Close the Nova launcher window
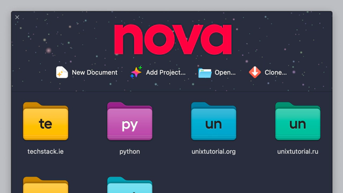The image size is (343, 193). point(17,17)
